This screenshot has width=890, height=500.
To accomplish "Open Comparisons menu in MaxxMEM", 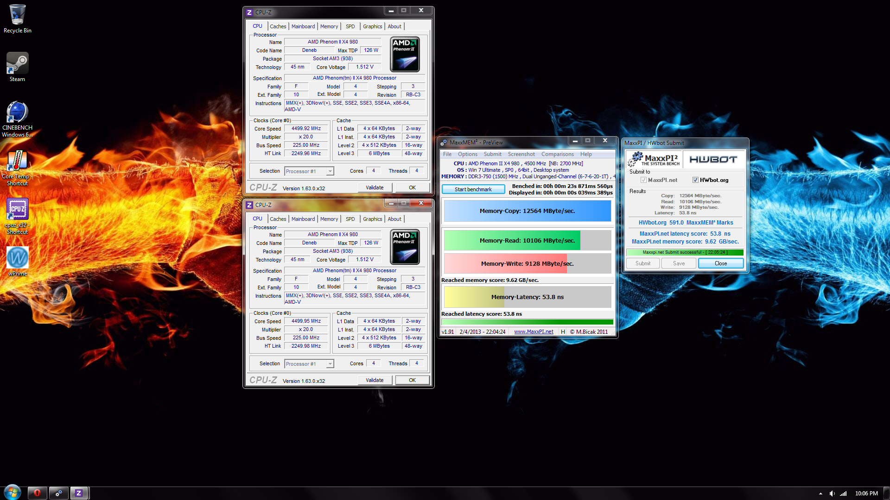I will pyautogui.click(x=558, y=154).
